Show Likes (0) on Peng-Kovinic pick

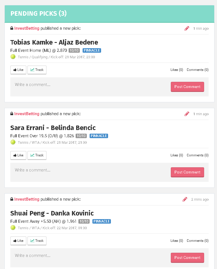click(x=177, y=241)
